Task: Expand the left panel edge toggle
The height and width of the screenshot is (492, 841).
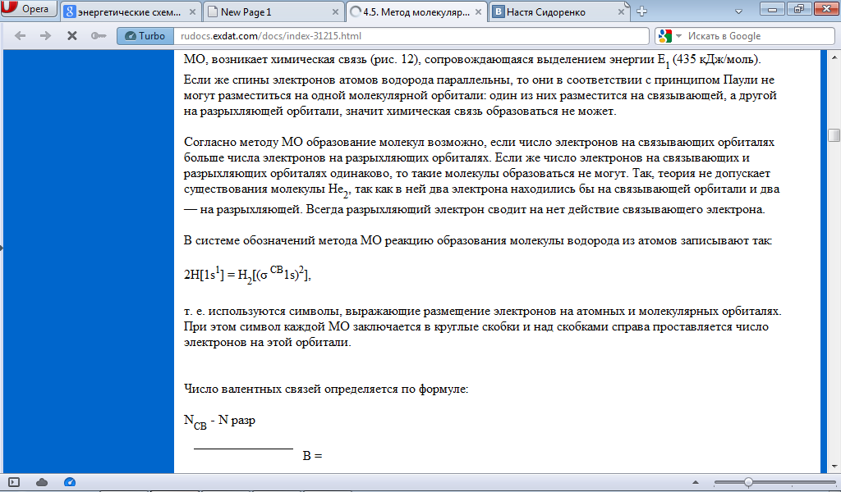Action: (2, 248)
